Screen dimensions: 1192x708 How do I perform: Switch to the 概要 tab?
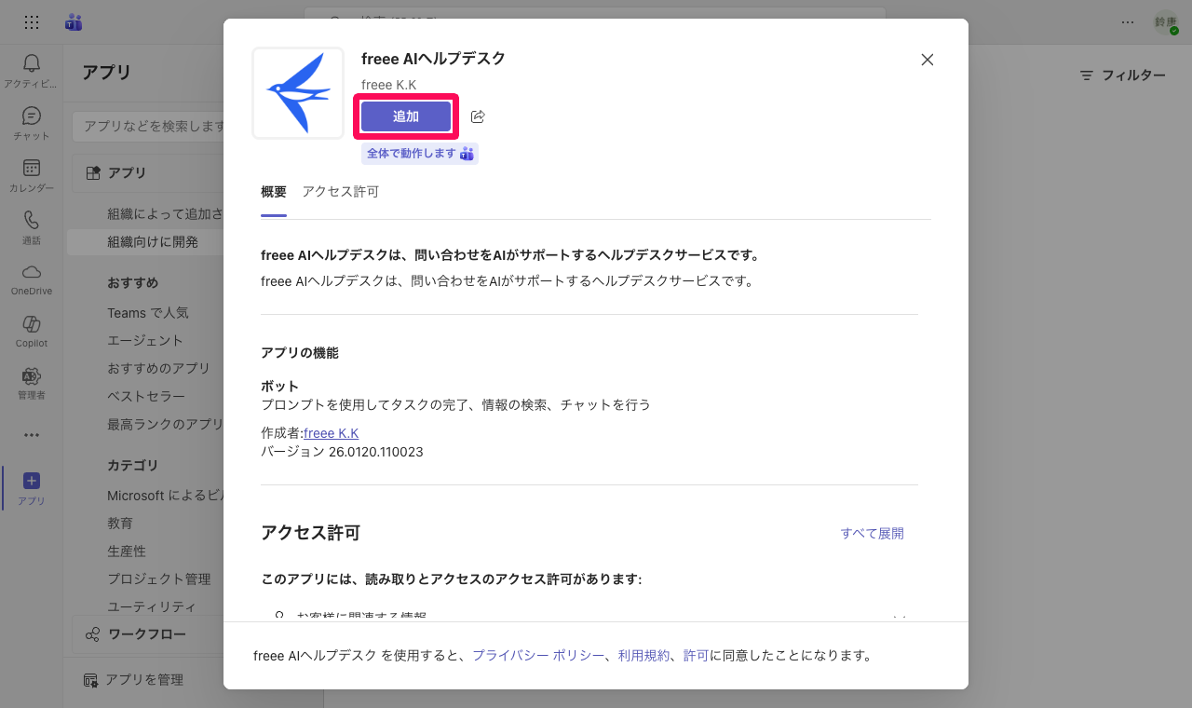274,192
